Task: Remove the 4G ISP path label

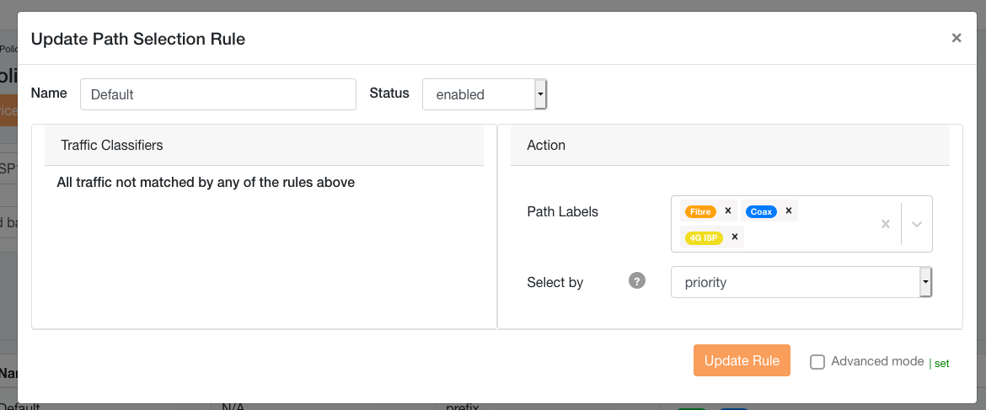Action: [x=735, y=237]
